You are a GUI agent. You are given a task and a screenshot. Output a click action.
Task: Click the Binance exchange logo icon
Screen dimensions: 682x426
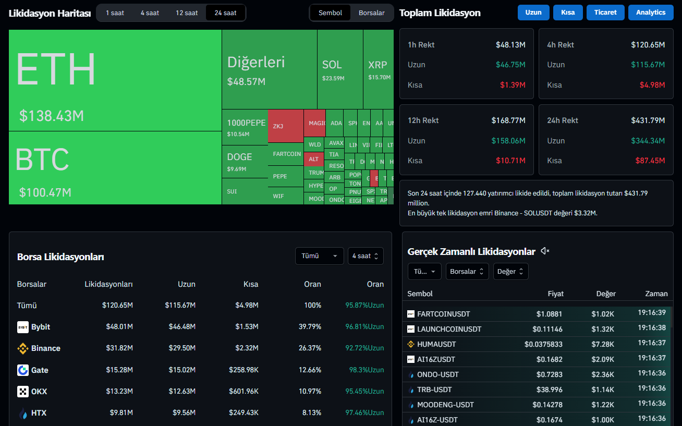(23, 348)
